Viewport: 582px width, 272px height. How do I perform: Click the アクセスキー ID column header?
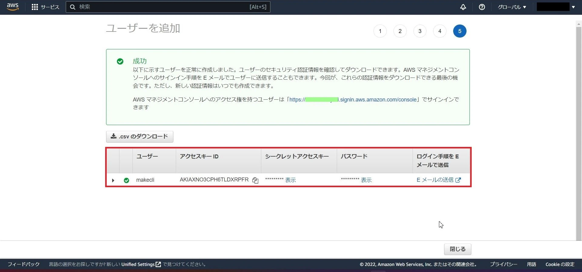(x=199, y=157)
